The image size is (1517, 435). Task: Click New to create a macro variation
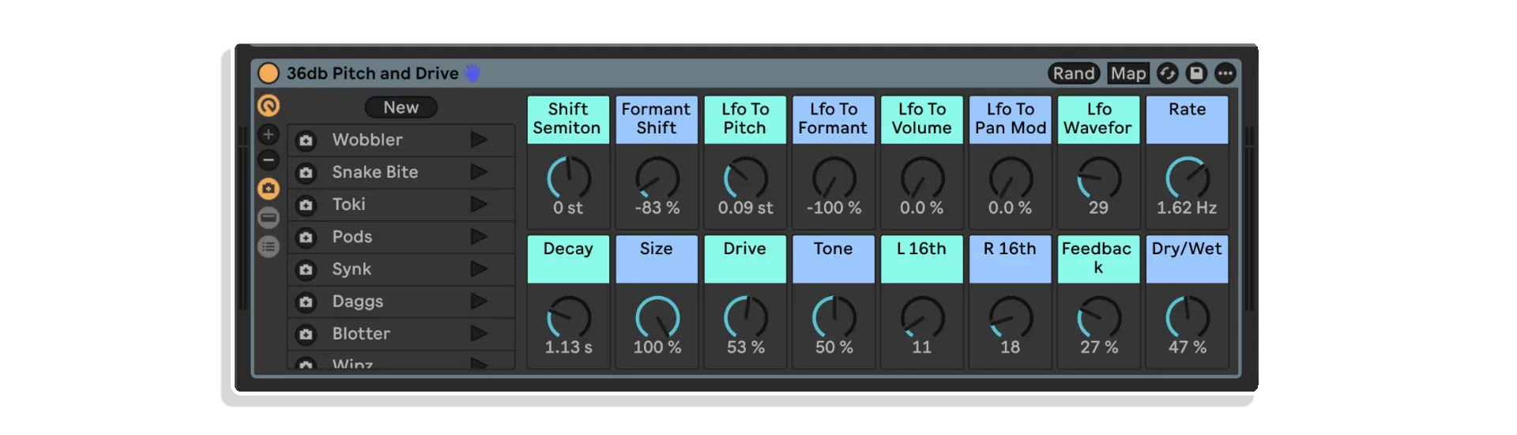[x=401, y=107]
